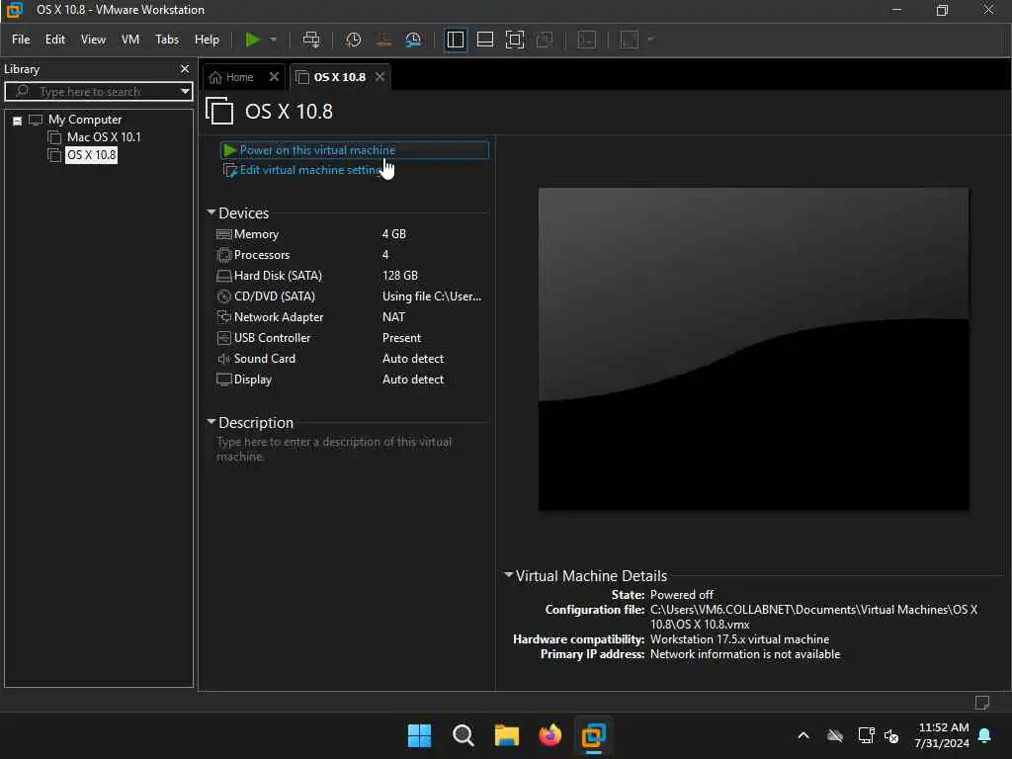Click the taskbar clock showing 11:52 AM
This screenshot has height=759, width=1012.
[942, 735]
